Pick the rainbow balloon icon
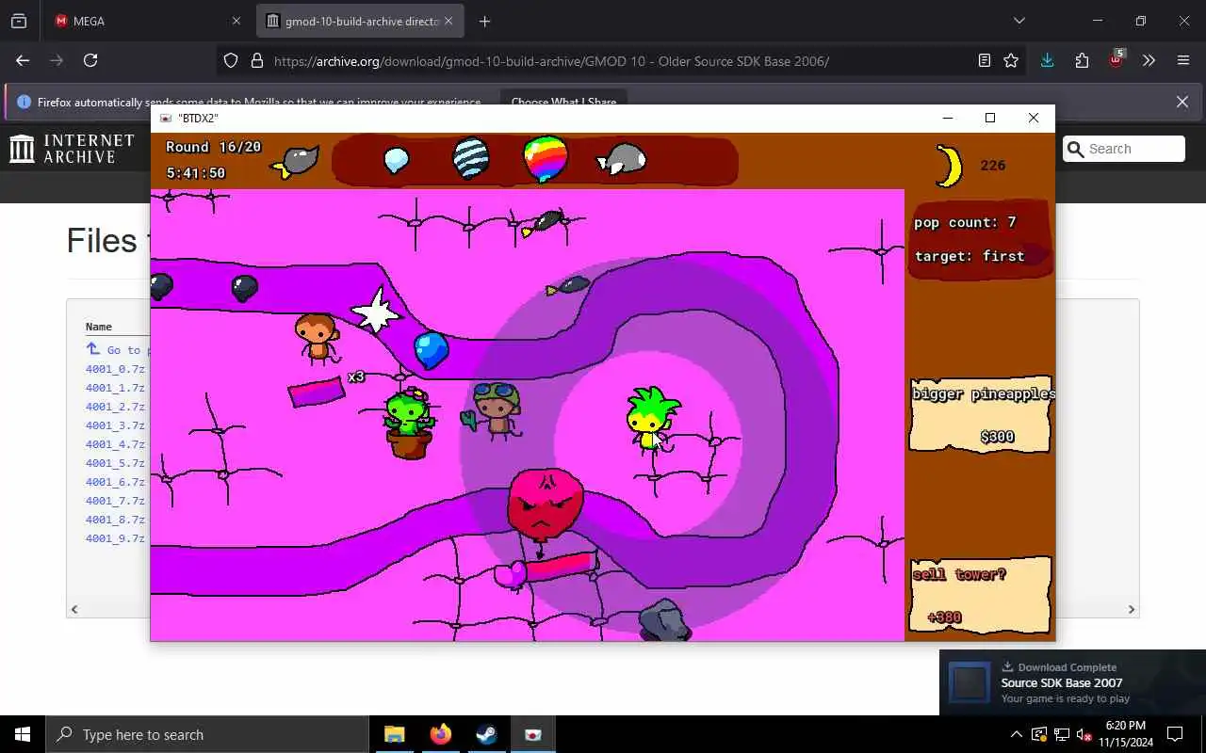Screen dimensions: 1206x753 pos(546,158)
